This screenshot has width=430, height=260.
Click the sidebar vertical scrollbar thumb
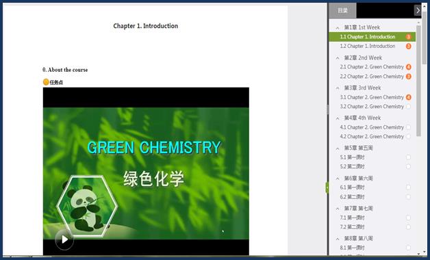coord(418,81)
